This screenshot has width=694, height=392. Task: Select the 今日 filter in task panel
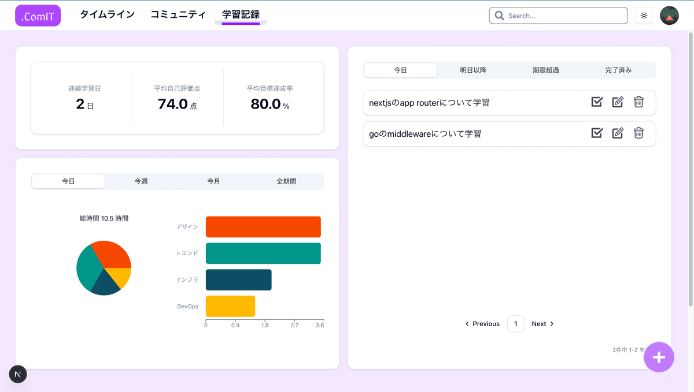coord(401,69)
